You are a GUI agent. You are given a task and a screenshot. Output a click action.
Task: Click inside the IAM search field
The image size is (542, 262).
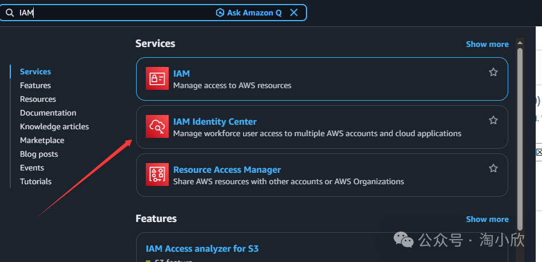tap(114, 13)
